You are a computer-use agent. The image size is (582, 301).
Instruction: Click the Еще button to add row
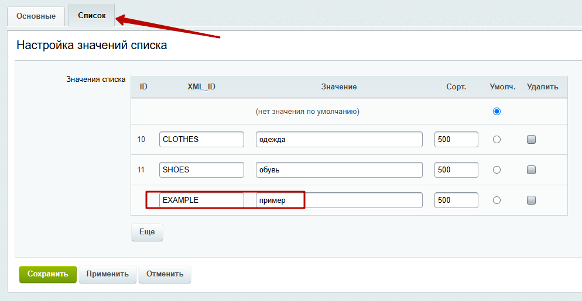[147, 232]
